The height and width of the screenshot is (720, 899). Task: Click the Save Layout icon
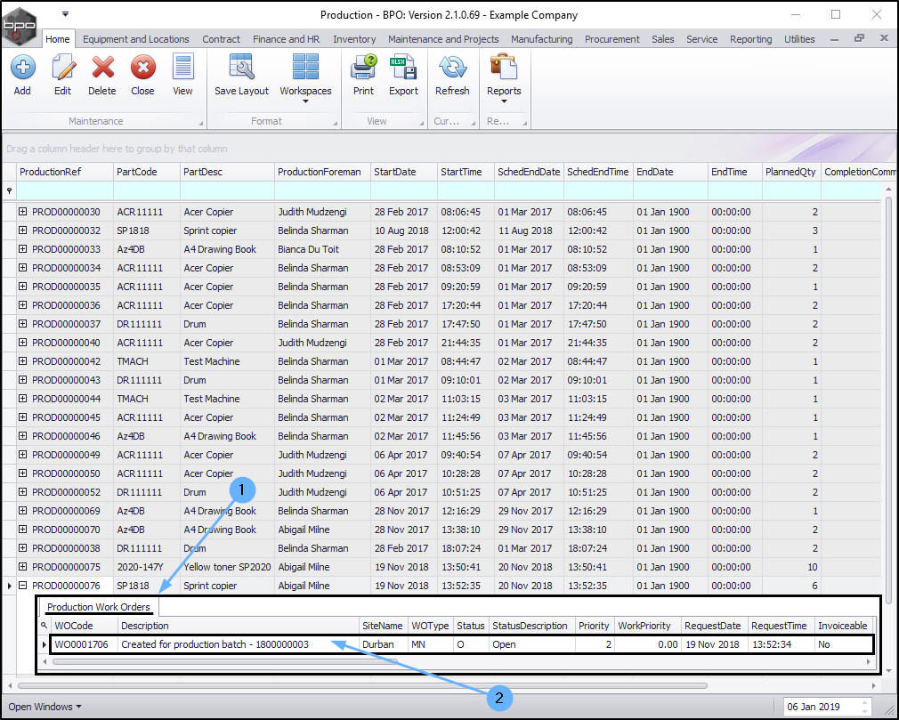point(241,68)
